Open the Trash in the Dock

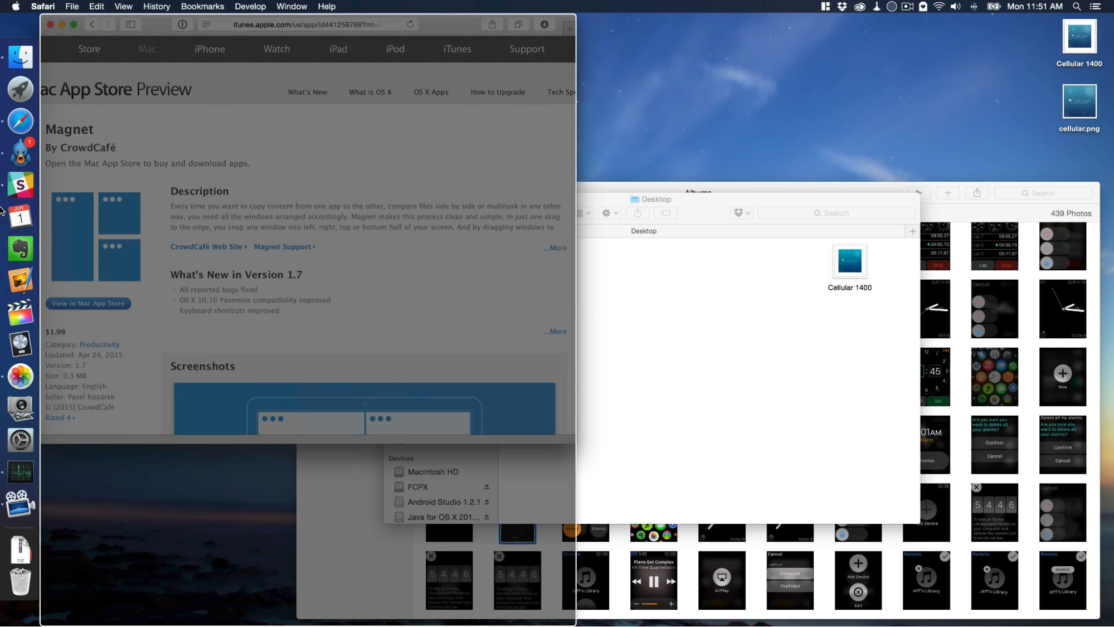(x=21, y=581)
